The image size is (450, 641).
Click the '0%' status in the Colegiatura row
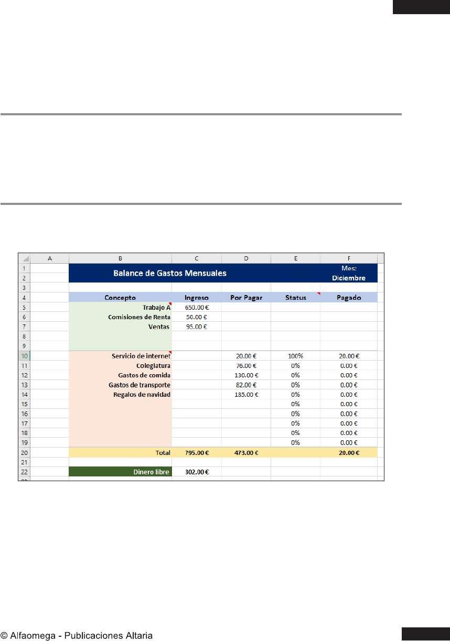click(296, 365)
